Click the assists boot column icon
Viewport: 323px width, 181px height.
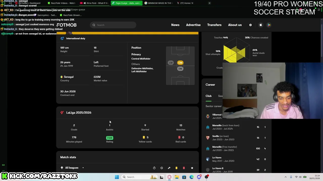[169, 168]
